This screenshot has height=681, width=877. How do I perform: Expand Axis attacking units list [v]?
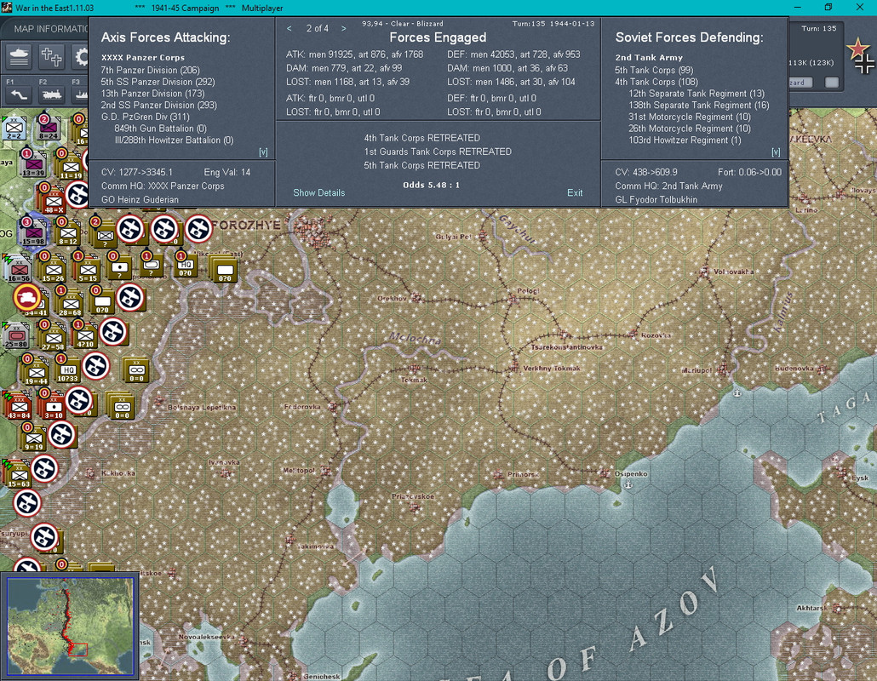(x=263, y=152)
